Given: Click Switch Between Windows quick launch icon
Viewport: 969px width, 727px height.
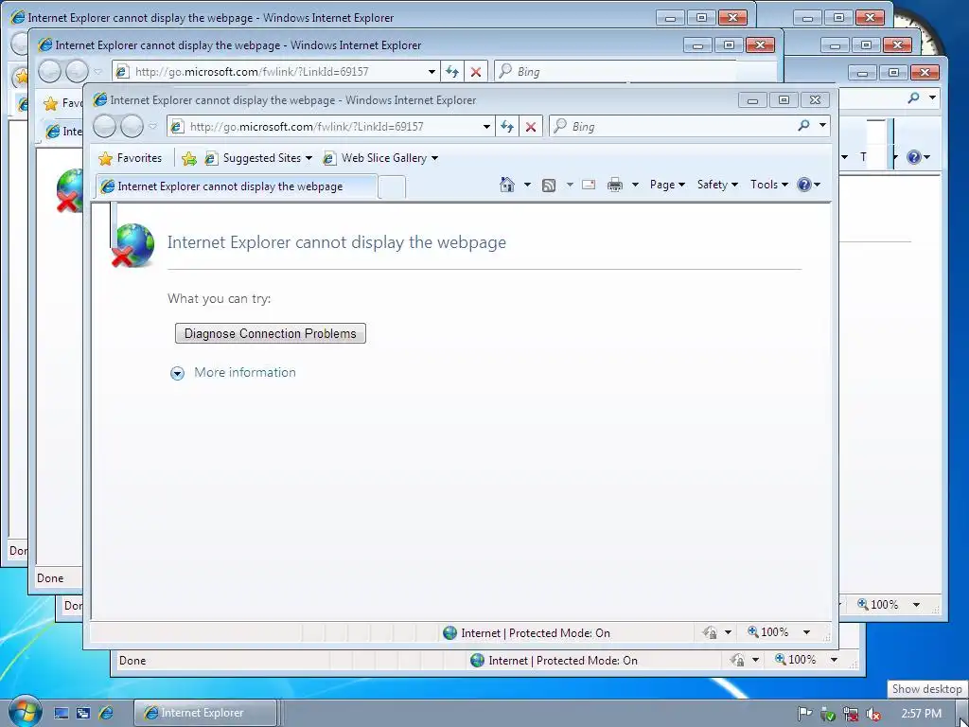Looking at the screenshot, I should 83,713.
